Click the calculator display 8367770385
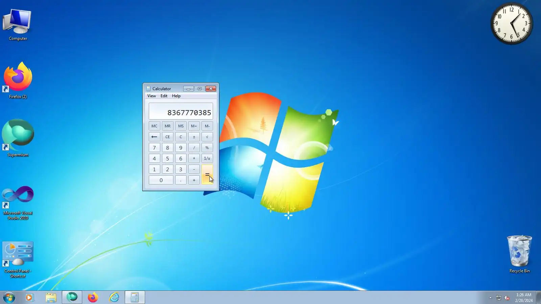Viewport: 541px width, 304px height. click(181, 111)
